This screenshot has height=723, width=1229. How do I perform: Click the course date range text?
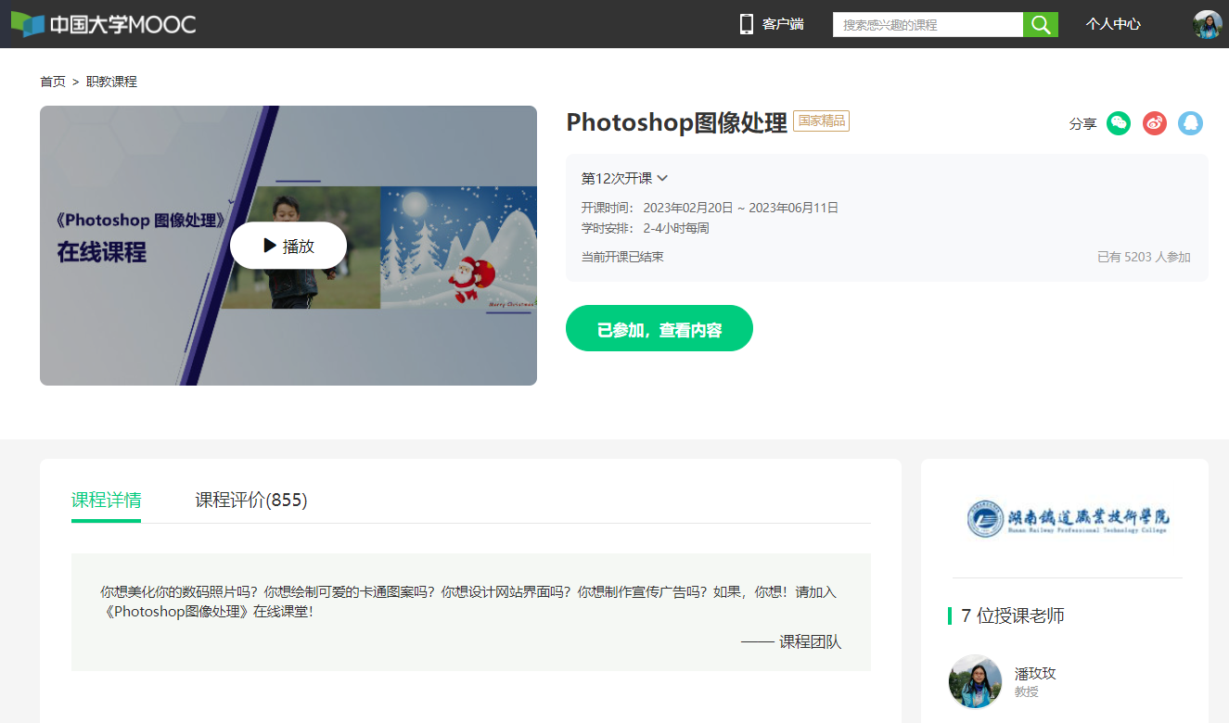tap(740, 208)
